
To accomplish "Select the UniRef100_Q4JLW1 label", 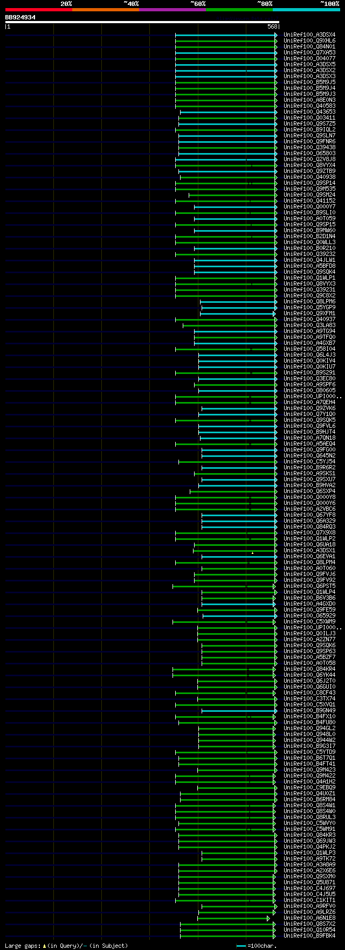I will 309,260.
